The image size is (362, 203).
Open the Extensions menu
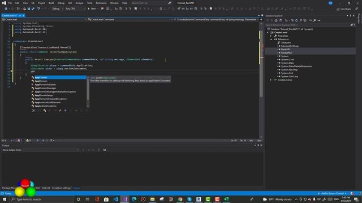click(x=101, y=3)
